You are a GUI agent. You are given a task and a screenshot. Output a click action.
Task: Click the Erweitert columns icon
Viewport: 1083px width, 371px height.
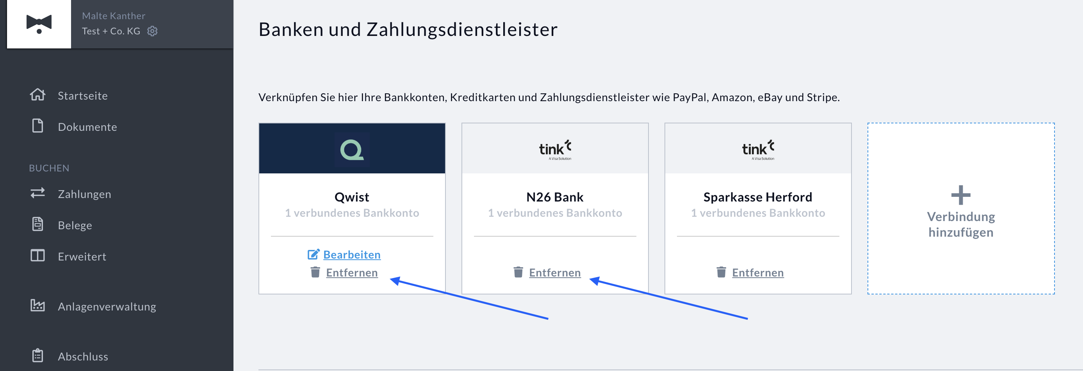37,255
